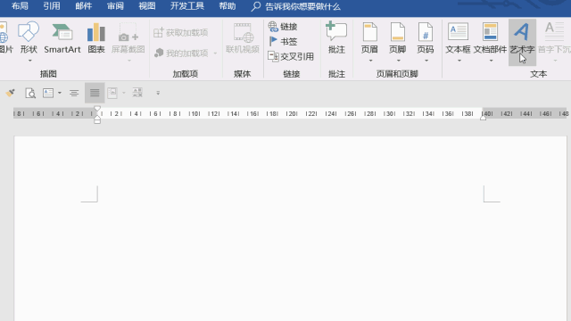Open the Layout (布局) tab
This screenshot has width=571, height=321.
coord(20,6)
